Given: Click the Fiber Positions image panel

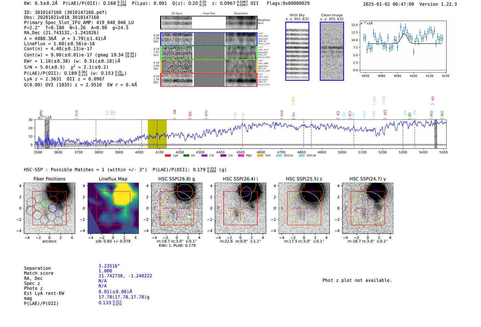Looking at the screenshot, I should 49,208.
